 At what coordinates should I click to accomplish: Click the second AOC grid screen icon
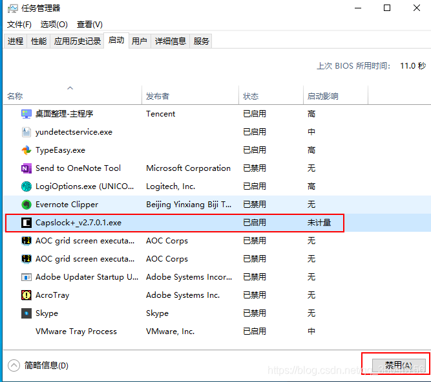pos(26,259)
